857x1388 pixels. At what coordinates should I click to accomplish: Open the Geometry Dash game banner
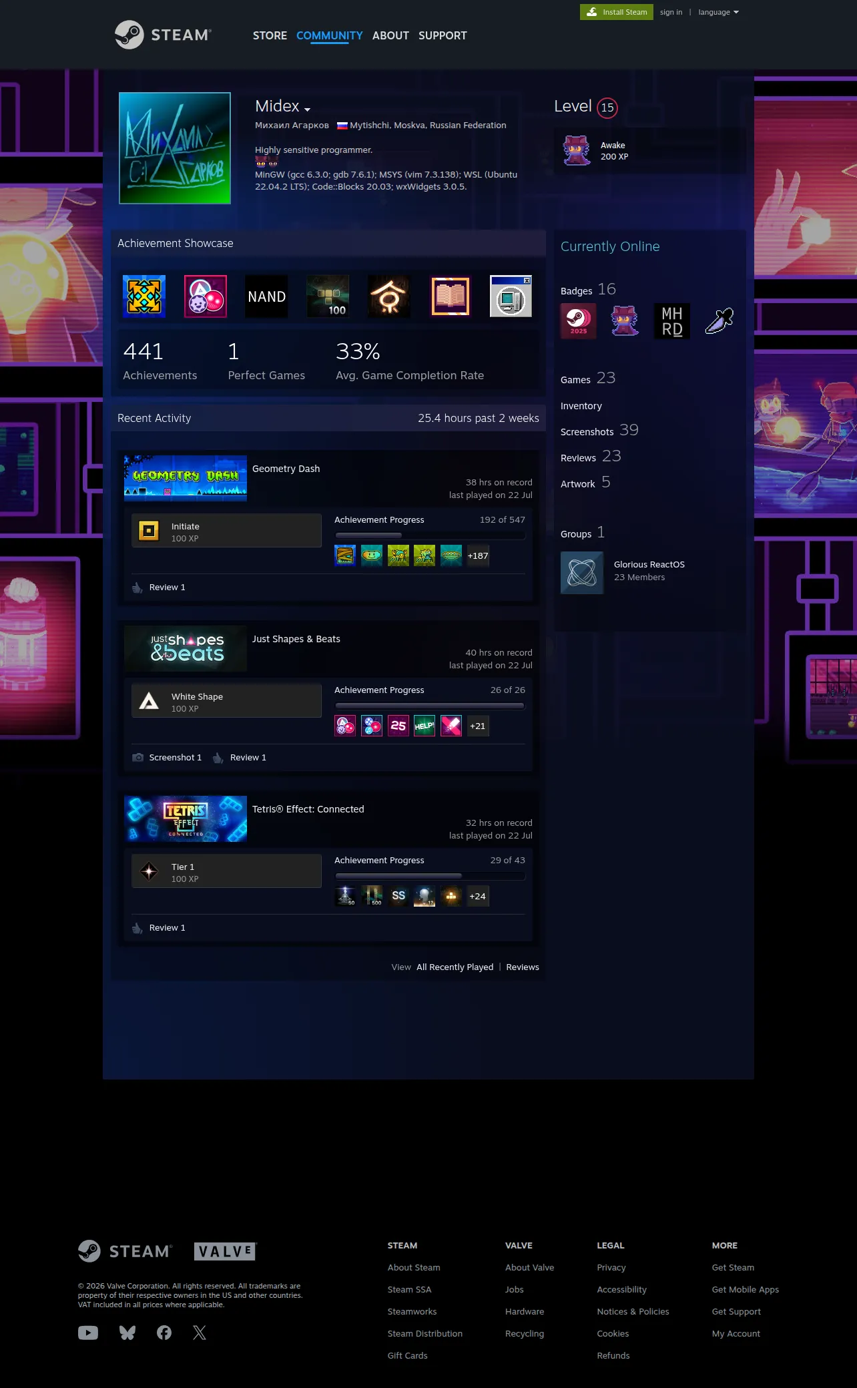pos(186,478)
